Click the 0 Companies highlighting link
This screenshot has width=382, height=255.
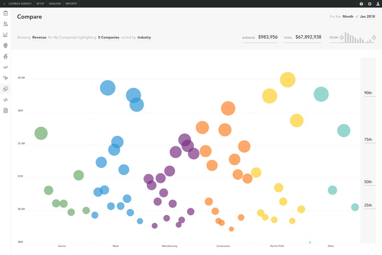coord(109,37)
